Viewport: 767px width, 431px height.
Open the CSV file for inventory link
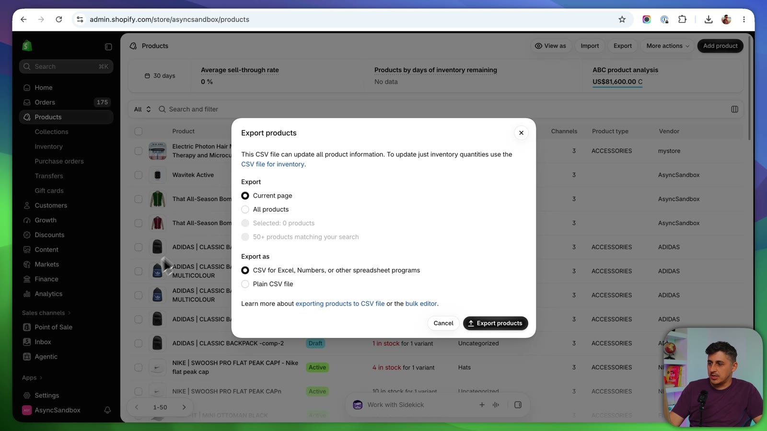pyautogui.click(x=272, y=164)
